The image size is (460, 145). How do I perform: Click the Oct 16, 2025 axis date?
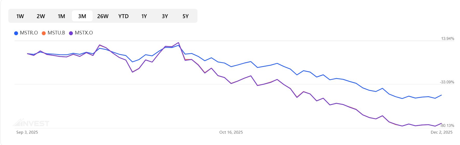coord(231,132)
